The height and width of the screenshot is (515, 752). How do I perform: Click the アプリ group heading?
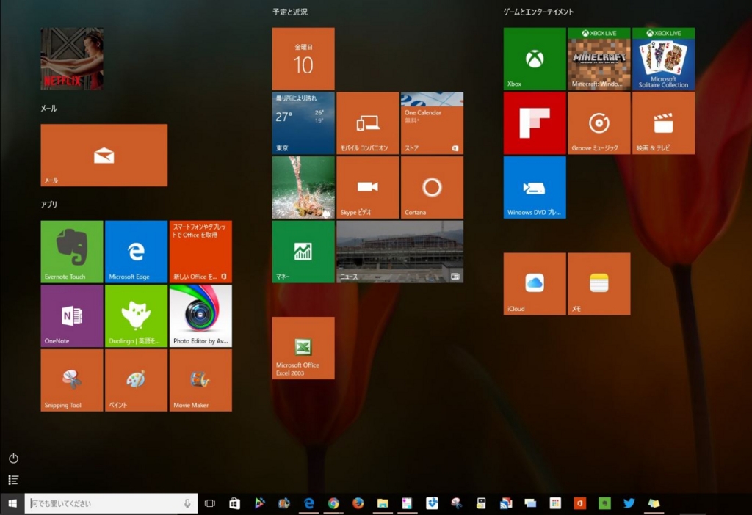click(x=49, y=205)
